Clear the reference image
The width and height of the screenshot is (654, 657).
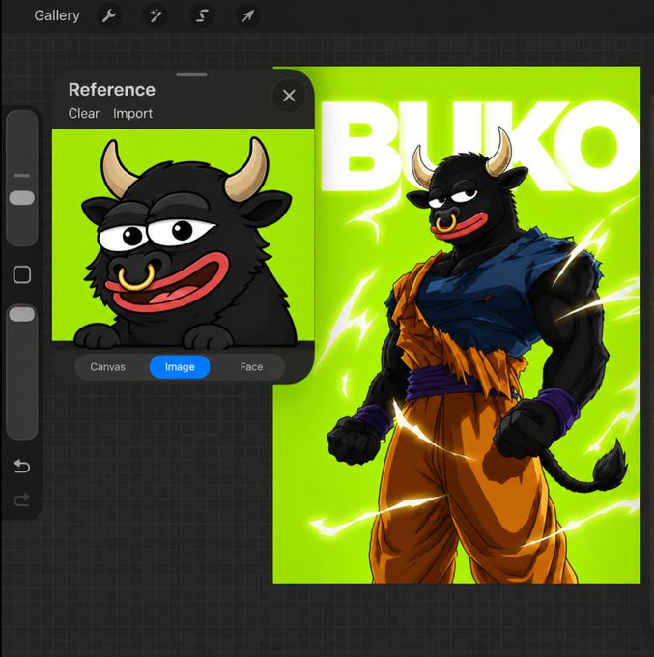pos(84,114)
